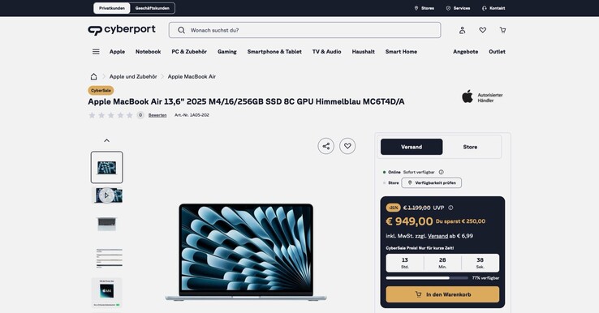Open the shopping cart icon
This screenshot has height=313, width=599.
click(502, 30)
